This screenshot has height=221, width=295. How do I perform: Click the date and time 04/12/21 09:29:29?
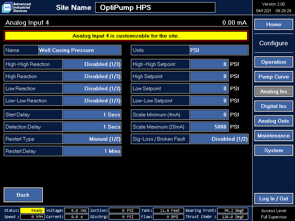tap(273, 11)
